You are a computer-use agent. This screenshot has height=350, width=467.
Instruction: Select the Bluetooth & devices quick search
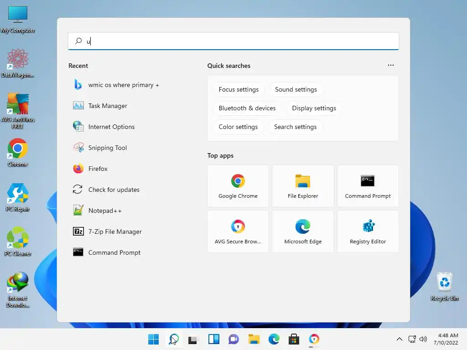[x=247, y=108]
